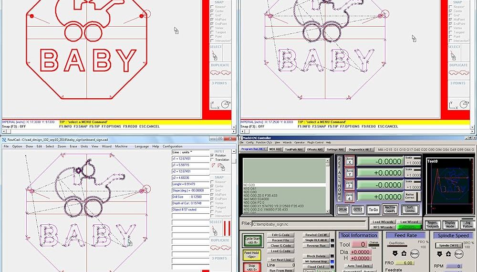477x272 pixels.
Task: Open the Wizard menu in RoutCad
Action: coord(106,146)
